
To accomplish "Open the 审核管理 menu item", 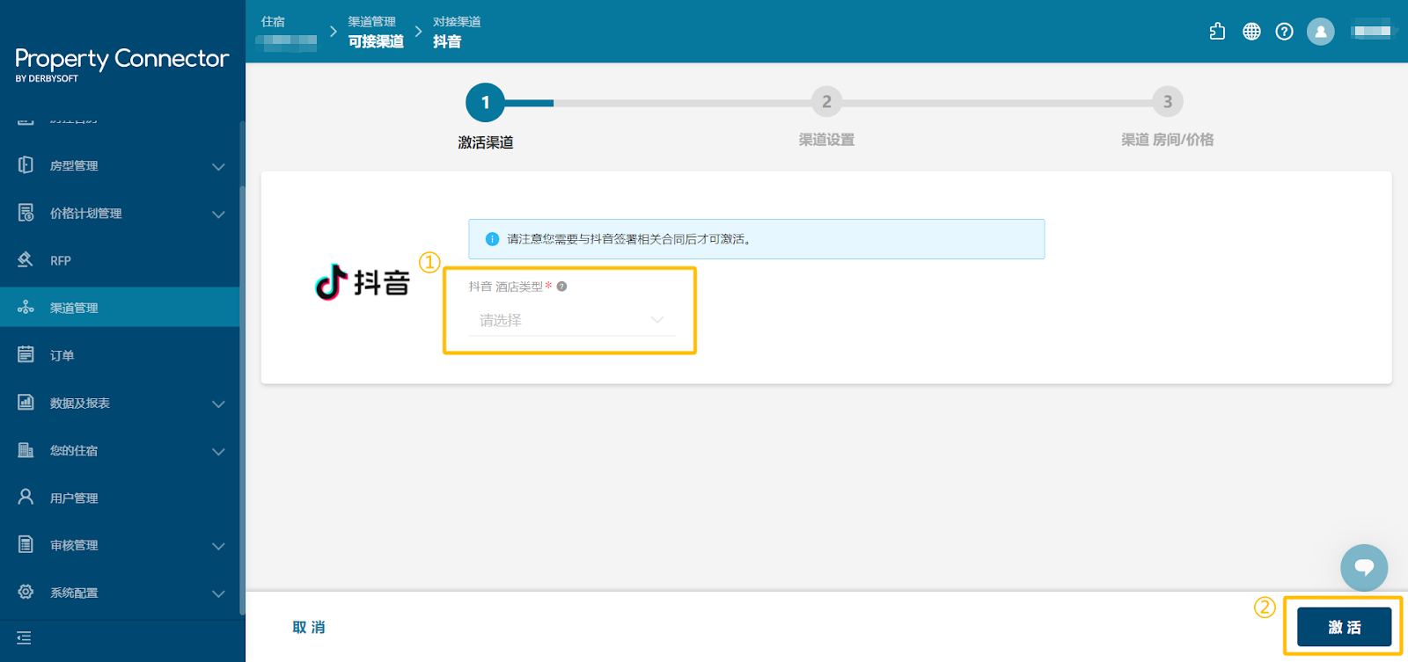I will point(120,545).
